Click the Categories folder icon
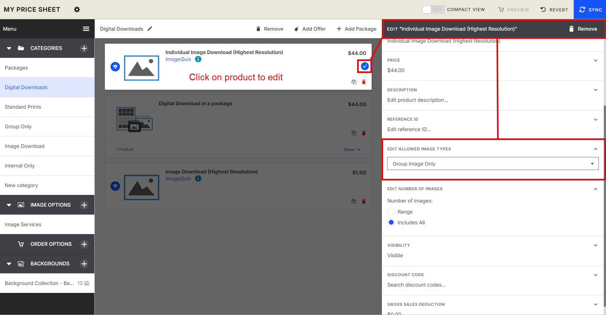Image resolution: width=606 pixels, height=315 pixels. (x=21, y=48)
